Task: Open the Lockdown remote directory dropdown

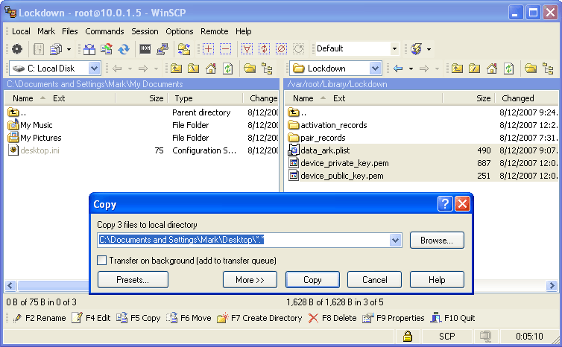Action: coord(375,68)
